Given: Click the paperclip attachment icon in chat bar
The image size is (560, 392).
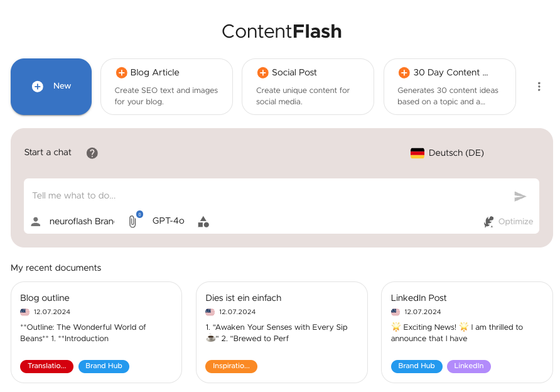Looking at the screenshot, I should pos(133,221).
